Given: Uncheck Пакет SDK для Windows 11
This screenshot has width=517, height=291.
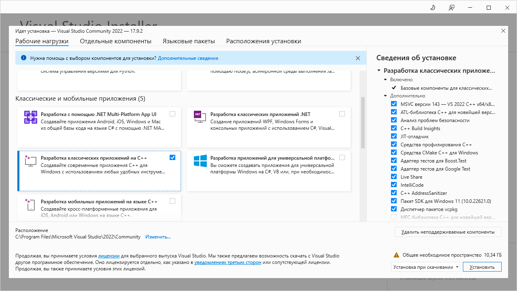Looking at the screenshot, I should [x=394, y=201].
